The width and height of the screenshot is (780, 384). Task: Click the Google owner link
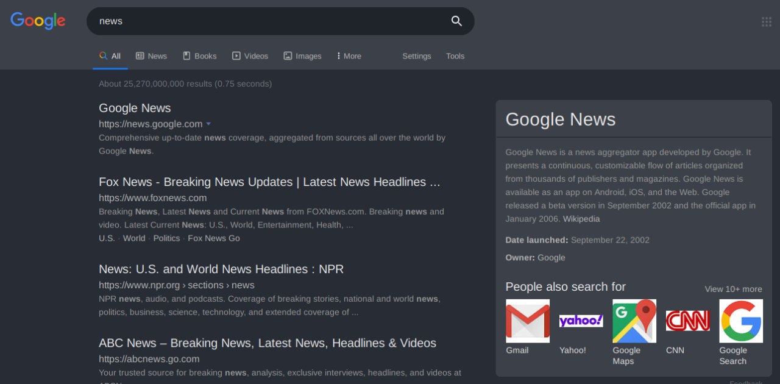[551, 258]
